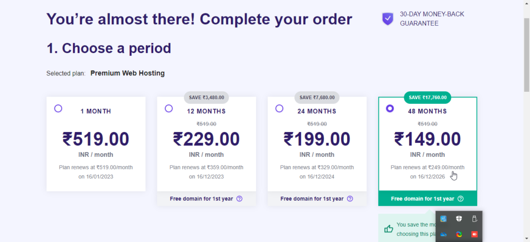Viewport: 530px width, 242px height.
Task: Click the colorful circular tray icon
Action: click(459, 234)
